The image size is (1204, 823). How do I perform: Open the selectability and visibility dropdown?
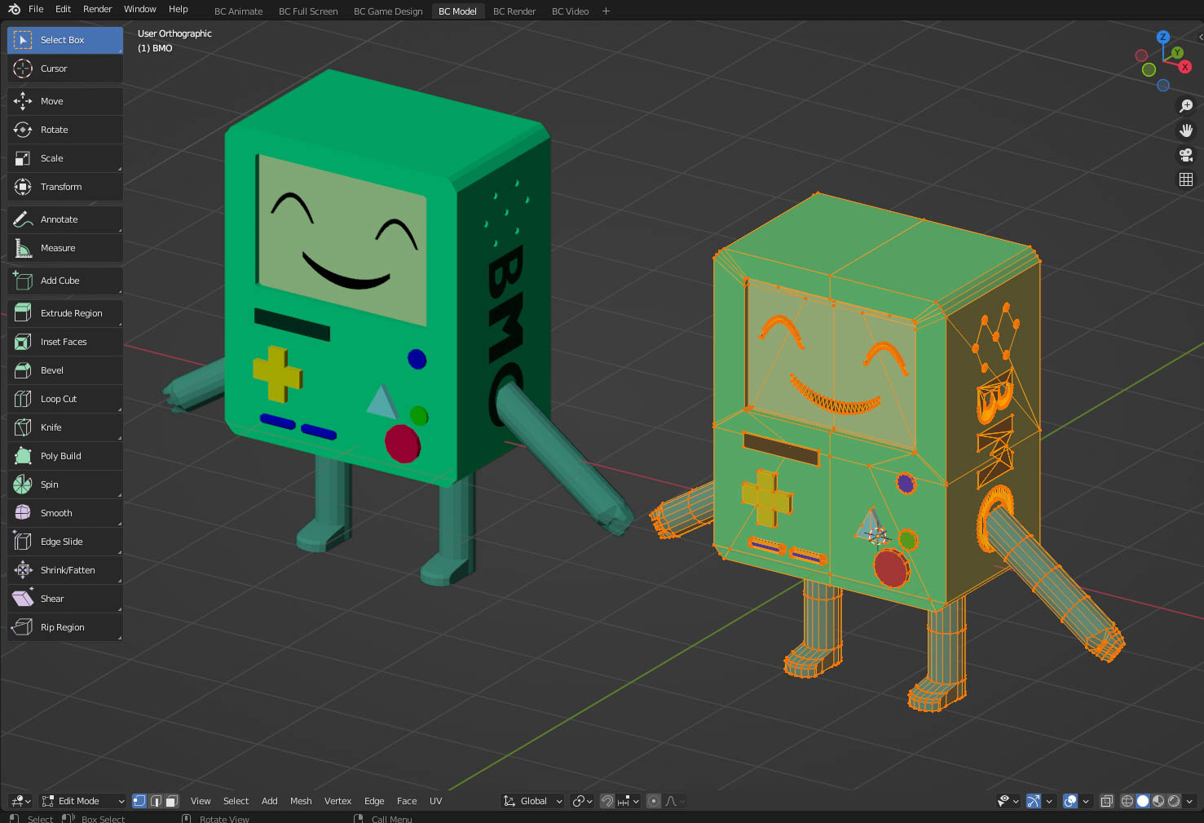pos(1008,801)
